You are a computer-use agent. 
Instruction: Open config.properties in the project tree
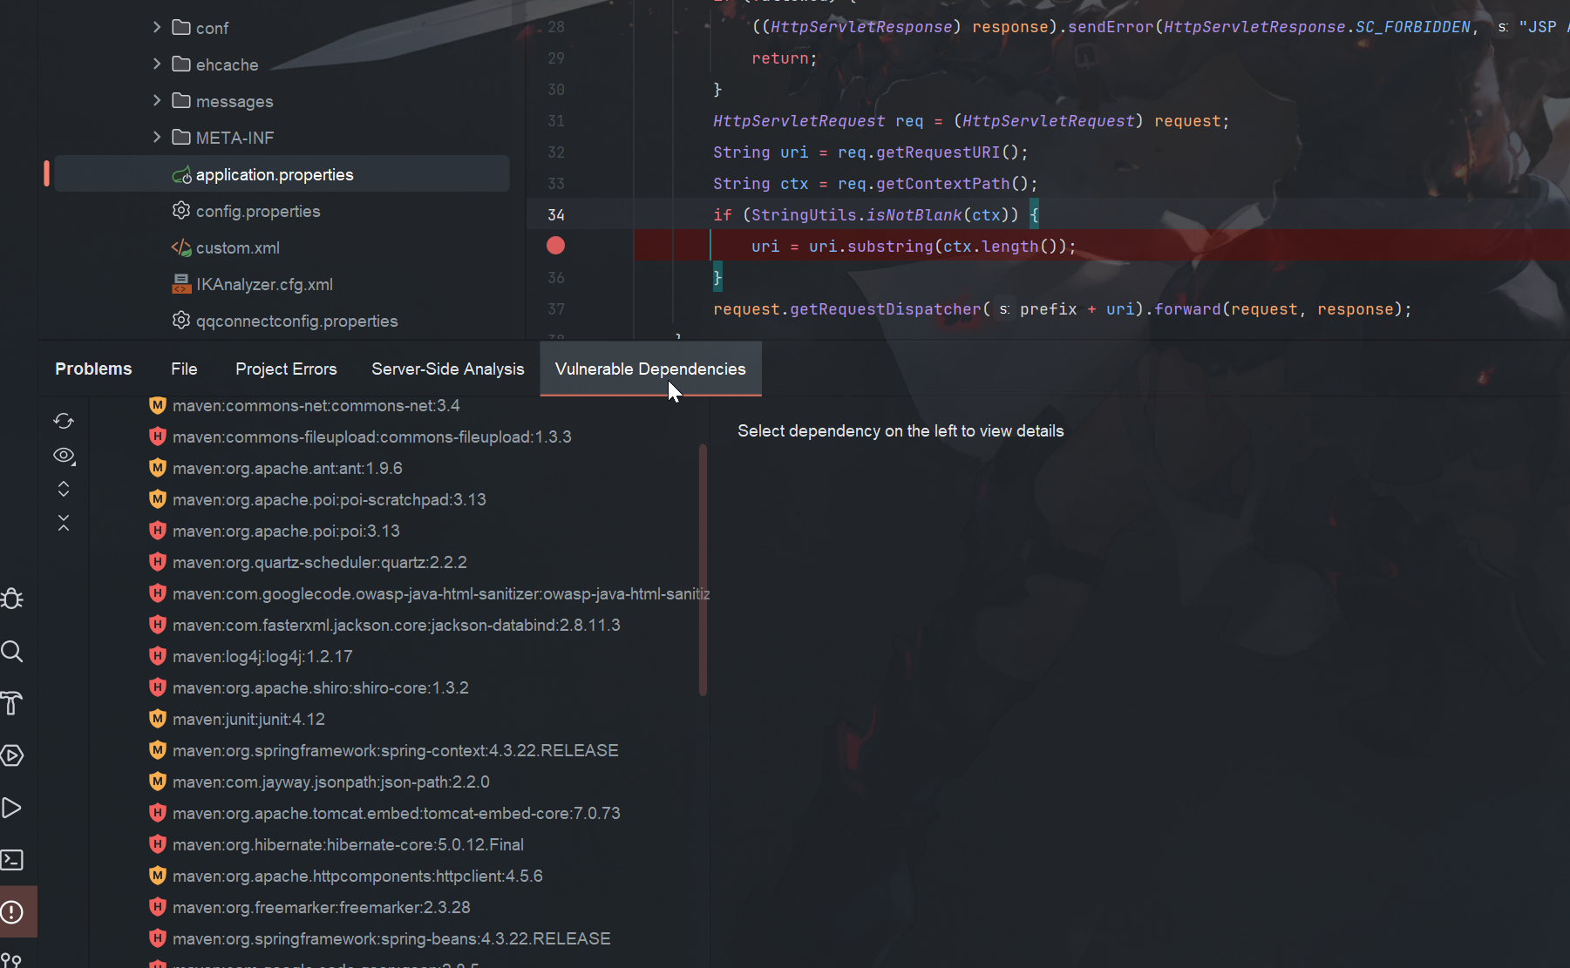[x=257, y=212]
